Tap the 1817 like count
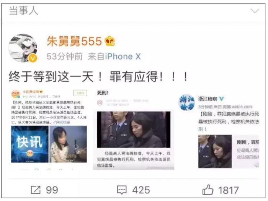The height and width of the screenshot is (201, 268). (x=229, y=190)
